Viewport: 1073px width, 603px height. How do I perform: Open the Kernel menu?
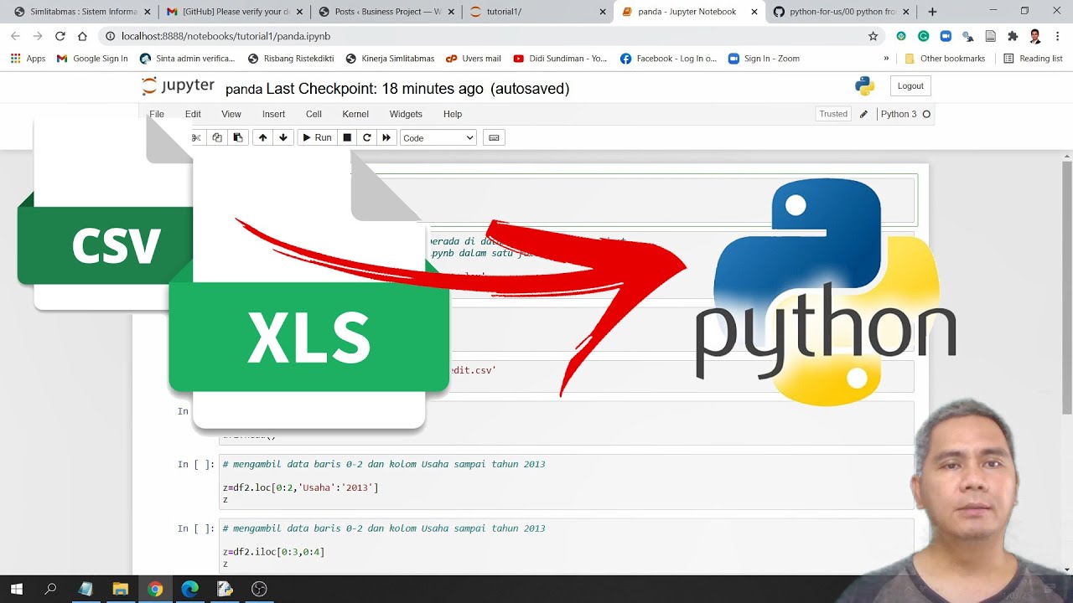[355, 114]
